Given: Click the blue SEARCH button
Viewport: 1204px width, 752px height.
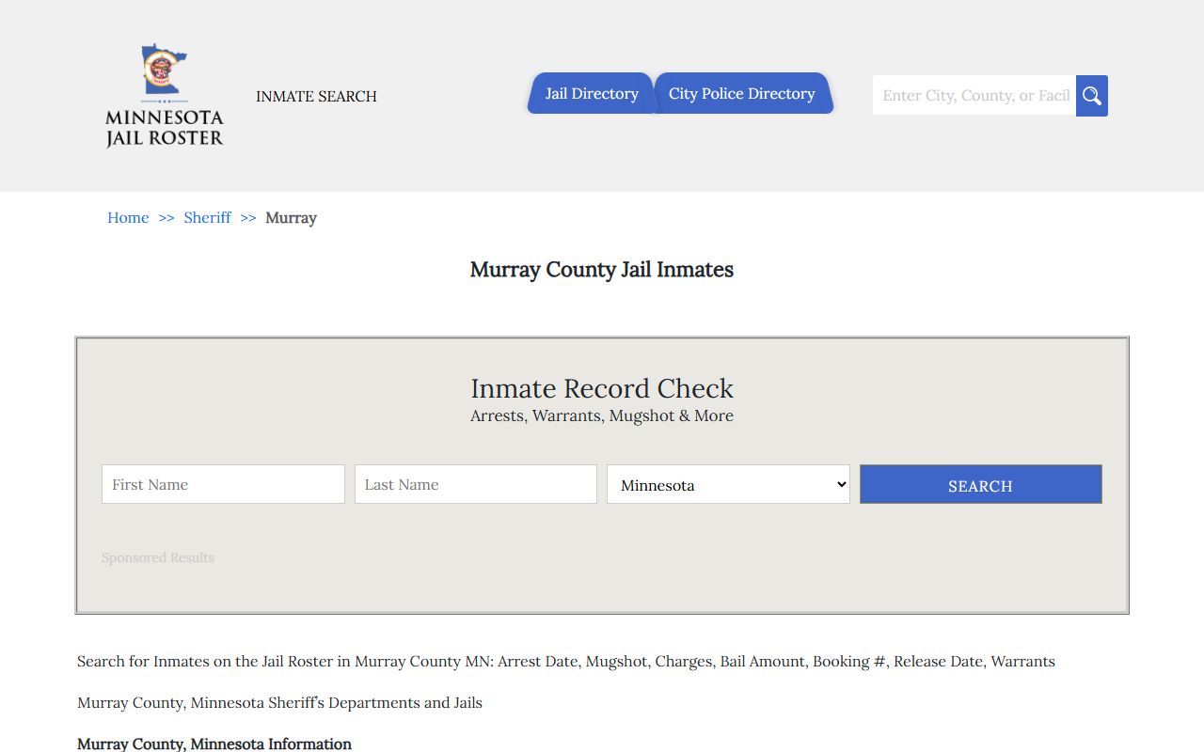Looking at the screenshot, I should pyautogui.click(x=980, y=484).
